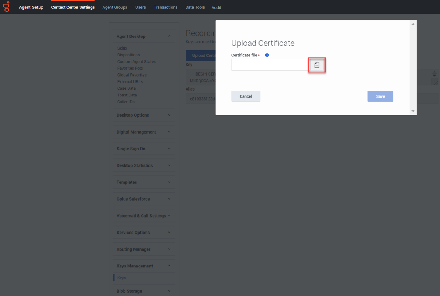Open Global Favorites in sidebar

point(132,75)
